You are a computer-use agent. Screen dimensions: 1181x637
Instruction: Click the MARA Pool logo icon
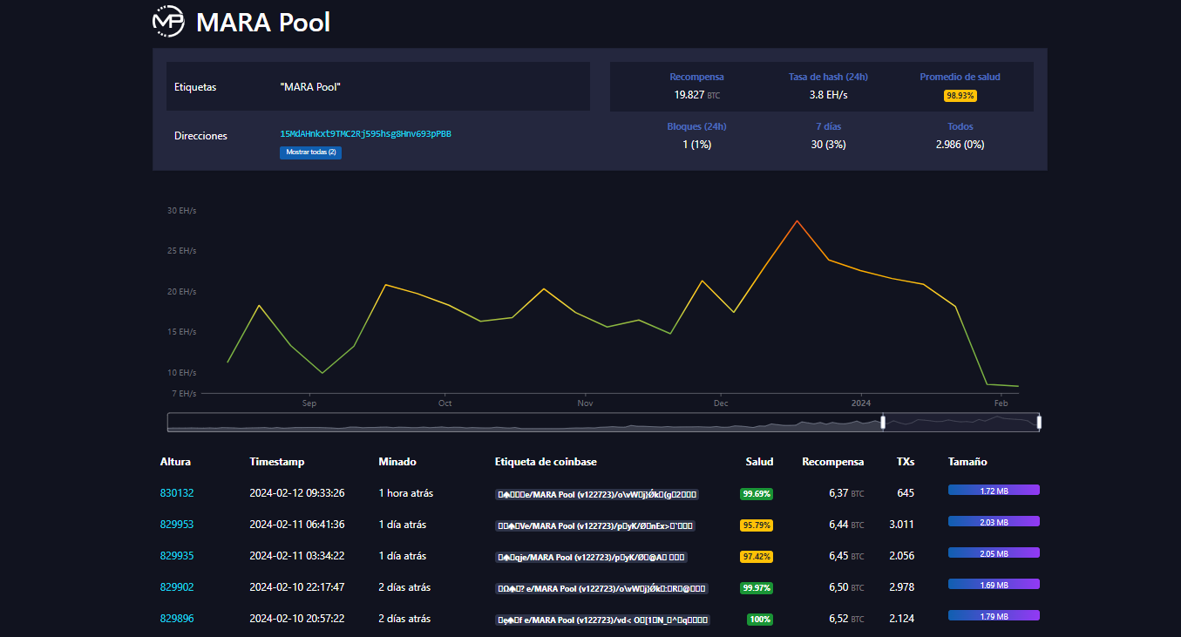coord(168,21)
